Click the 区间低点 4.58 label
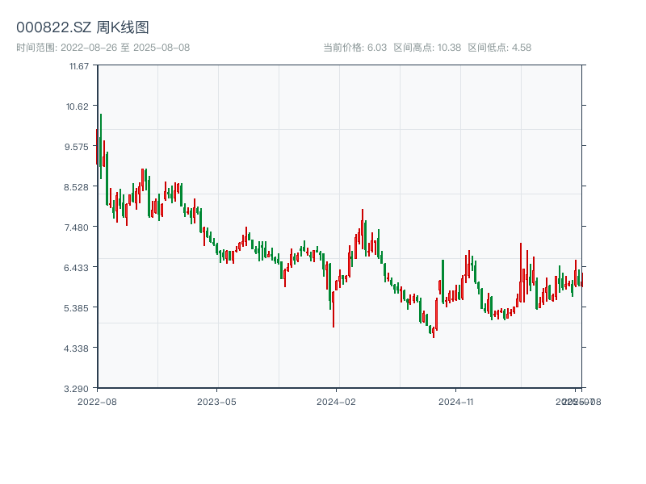 click(x=499, y=48)
